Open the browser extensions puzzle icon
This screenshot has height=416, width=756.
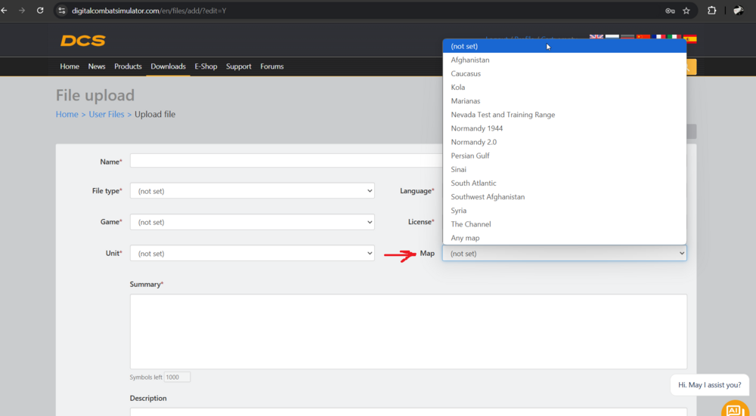pos(711,11)
